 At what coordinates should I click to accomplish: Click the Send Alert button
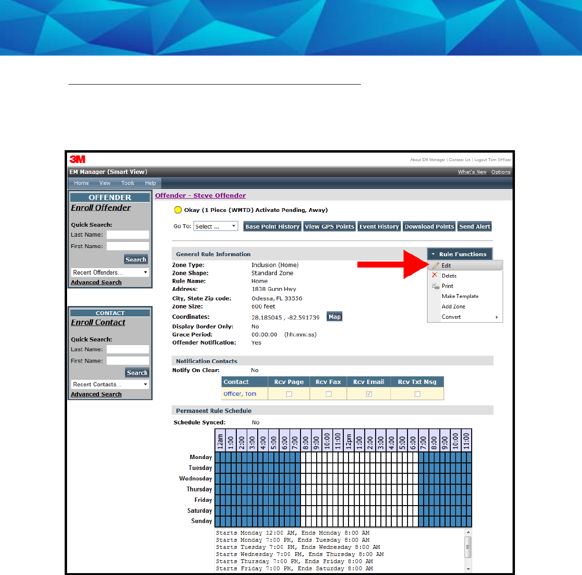pos(475,227)
